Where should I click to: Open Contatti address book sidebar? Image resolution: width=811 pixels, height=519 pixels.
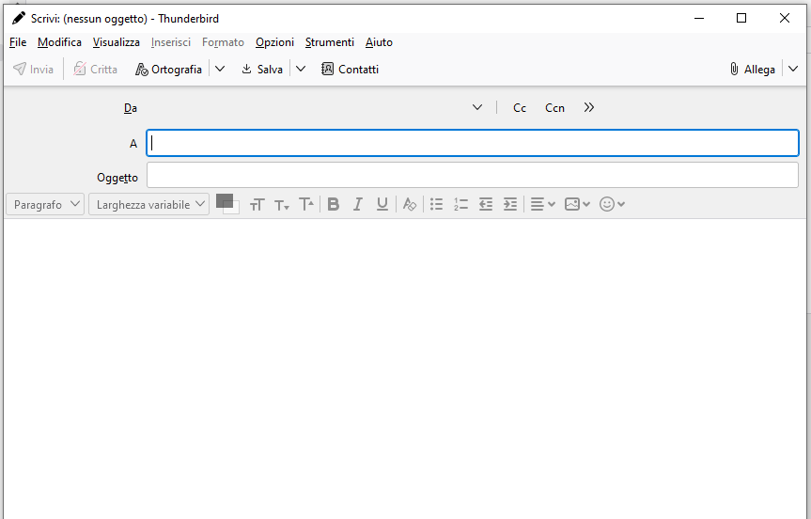(350, 69)
